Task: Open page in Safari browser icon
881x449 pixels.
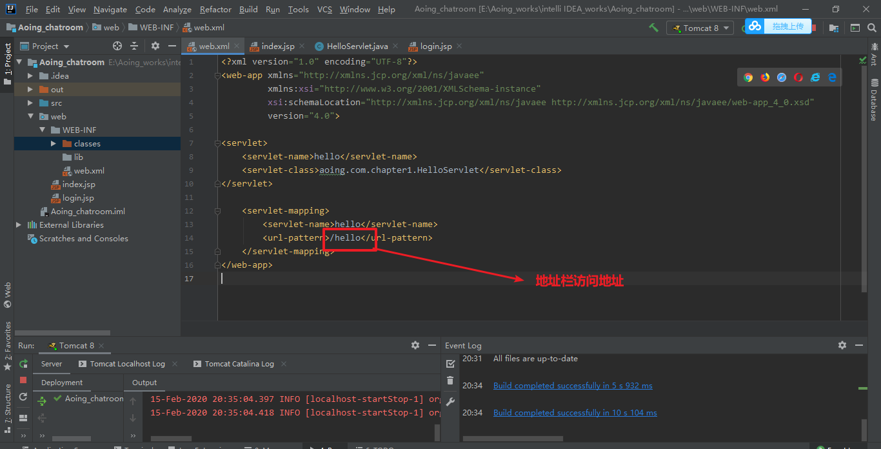Action: (782, 77)
